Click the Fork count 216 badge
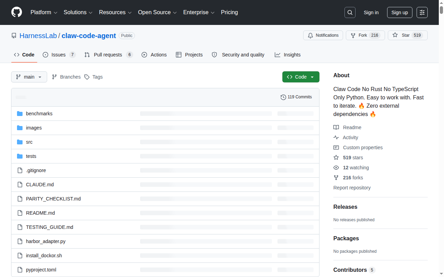 pos(375,35)
